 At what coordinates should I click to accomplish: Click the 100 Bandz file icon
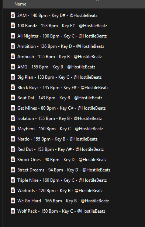click(13, 26)
